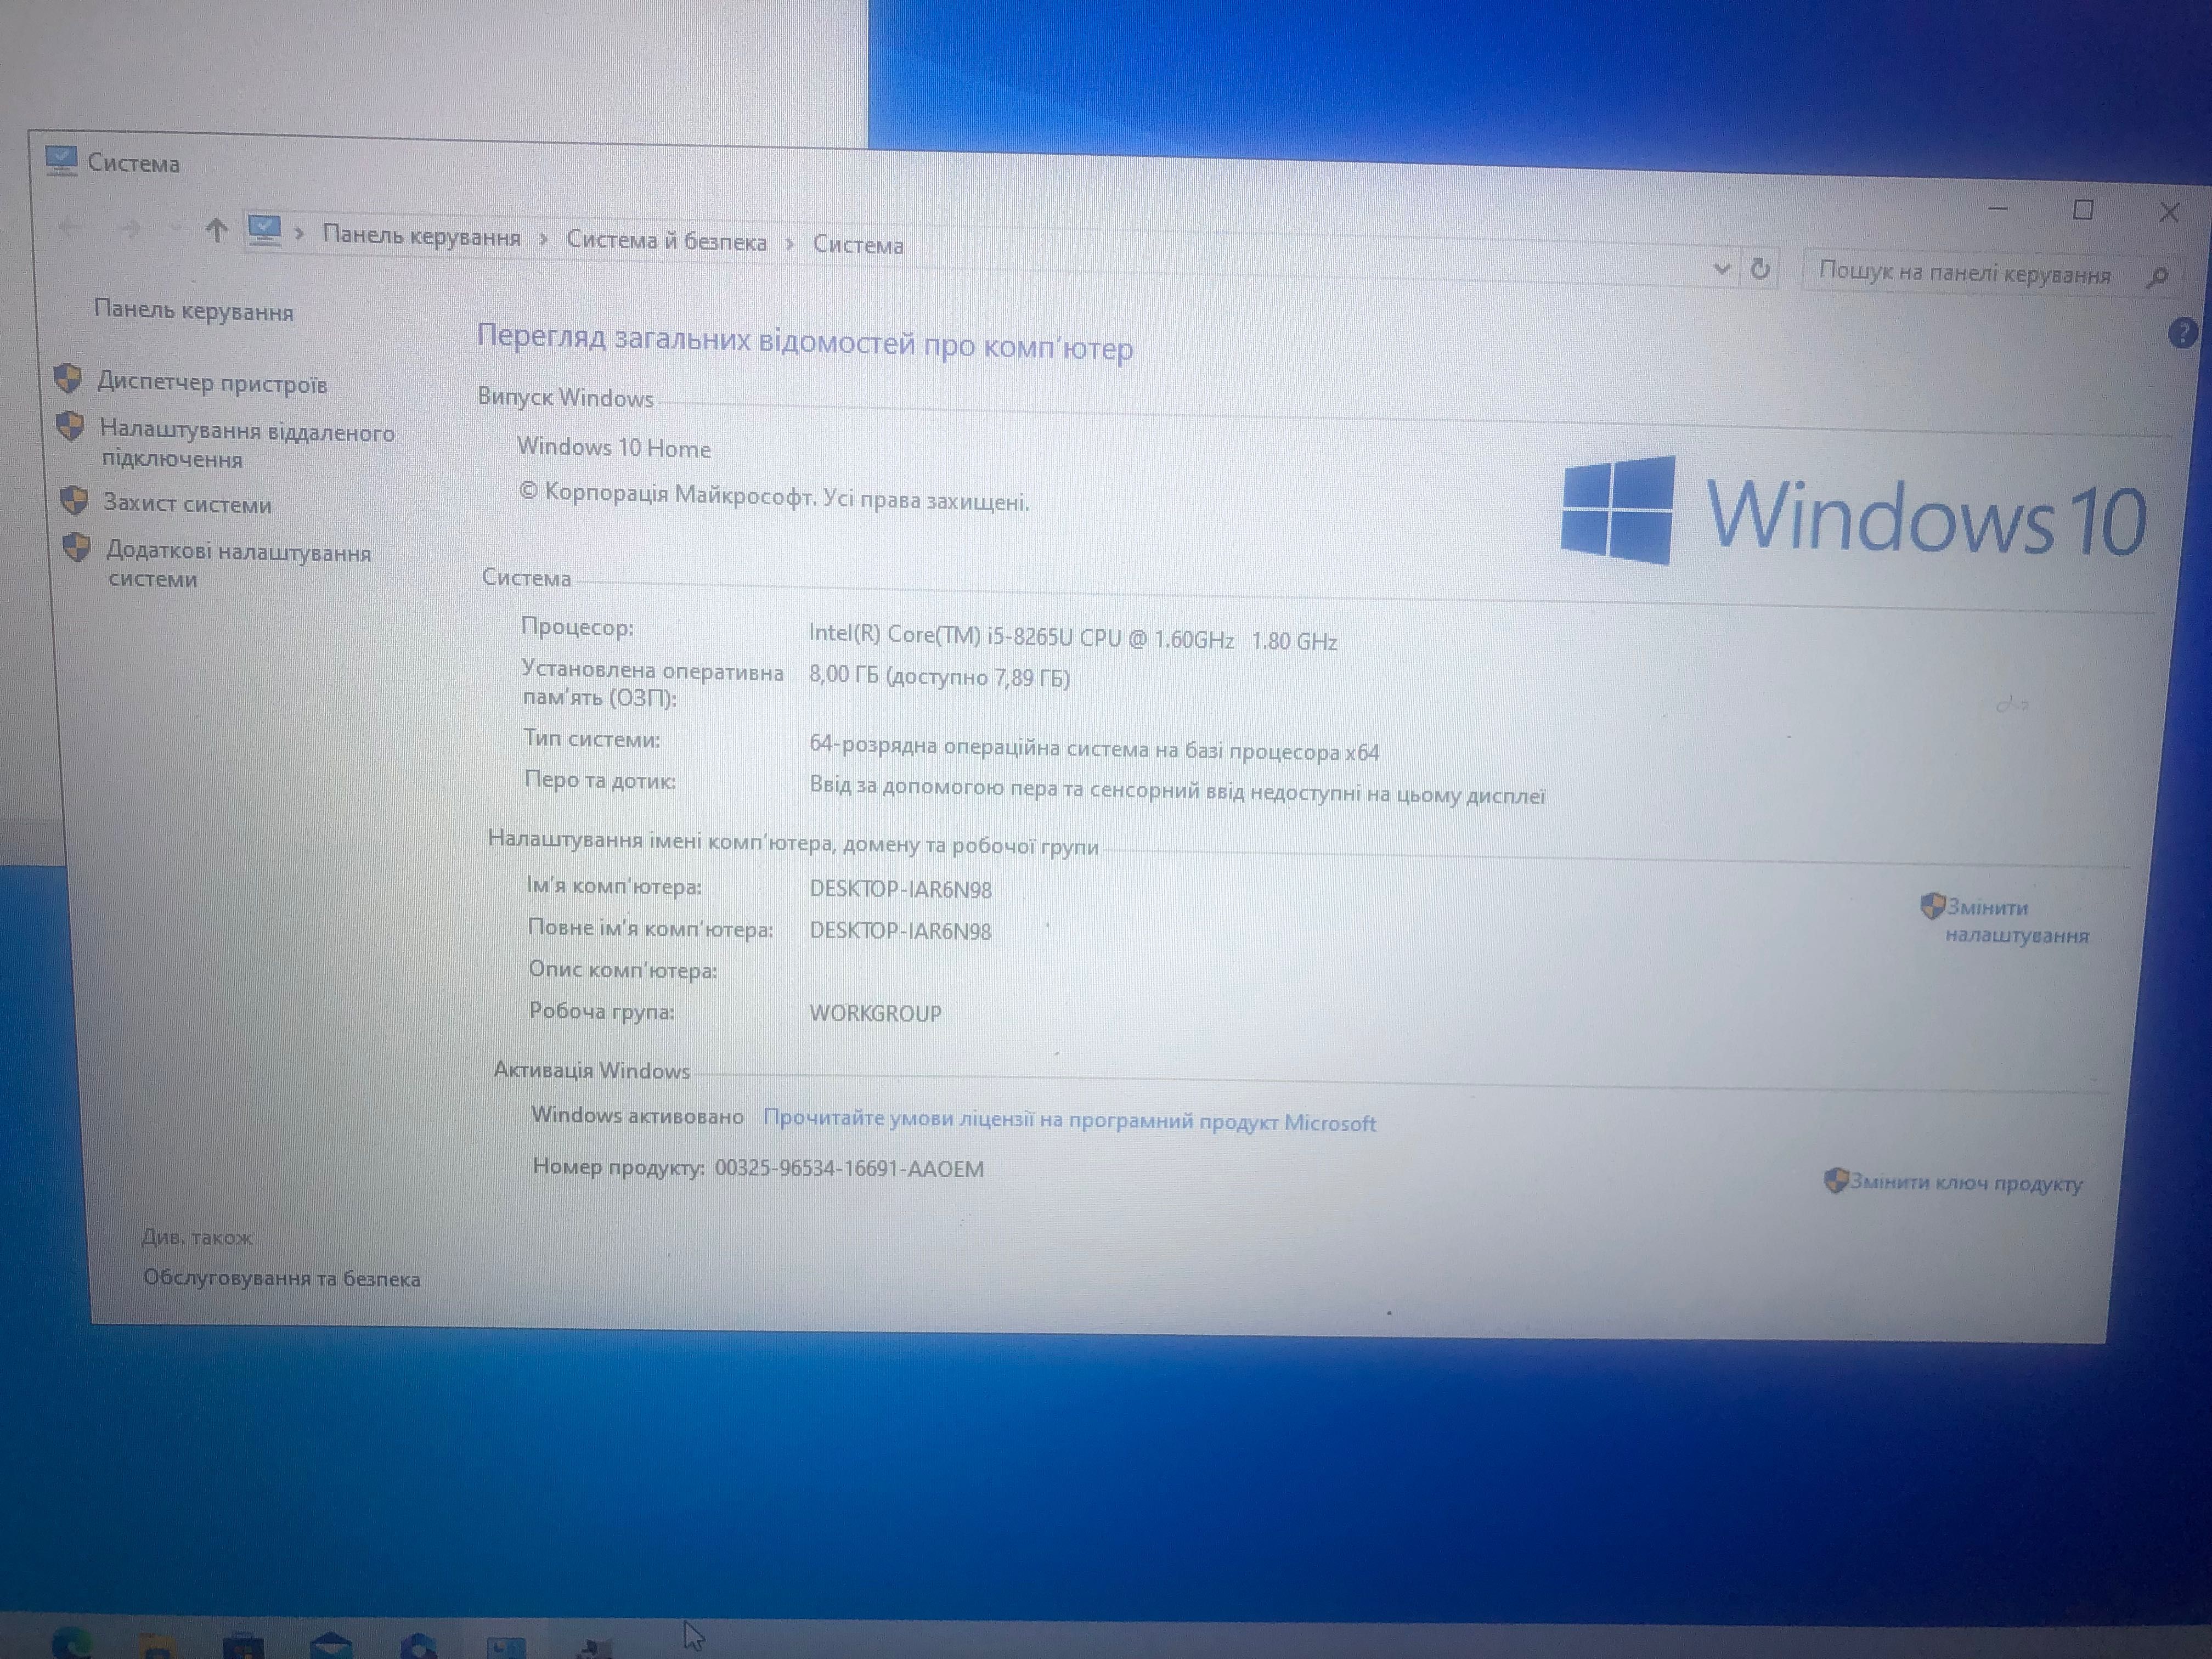Expand chevron after Система й безпека breadcrumb

point(789,244)
